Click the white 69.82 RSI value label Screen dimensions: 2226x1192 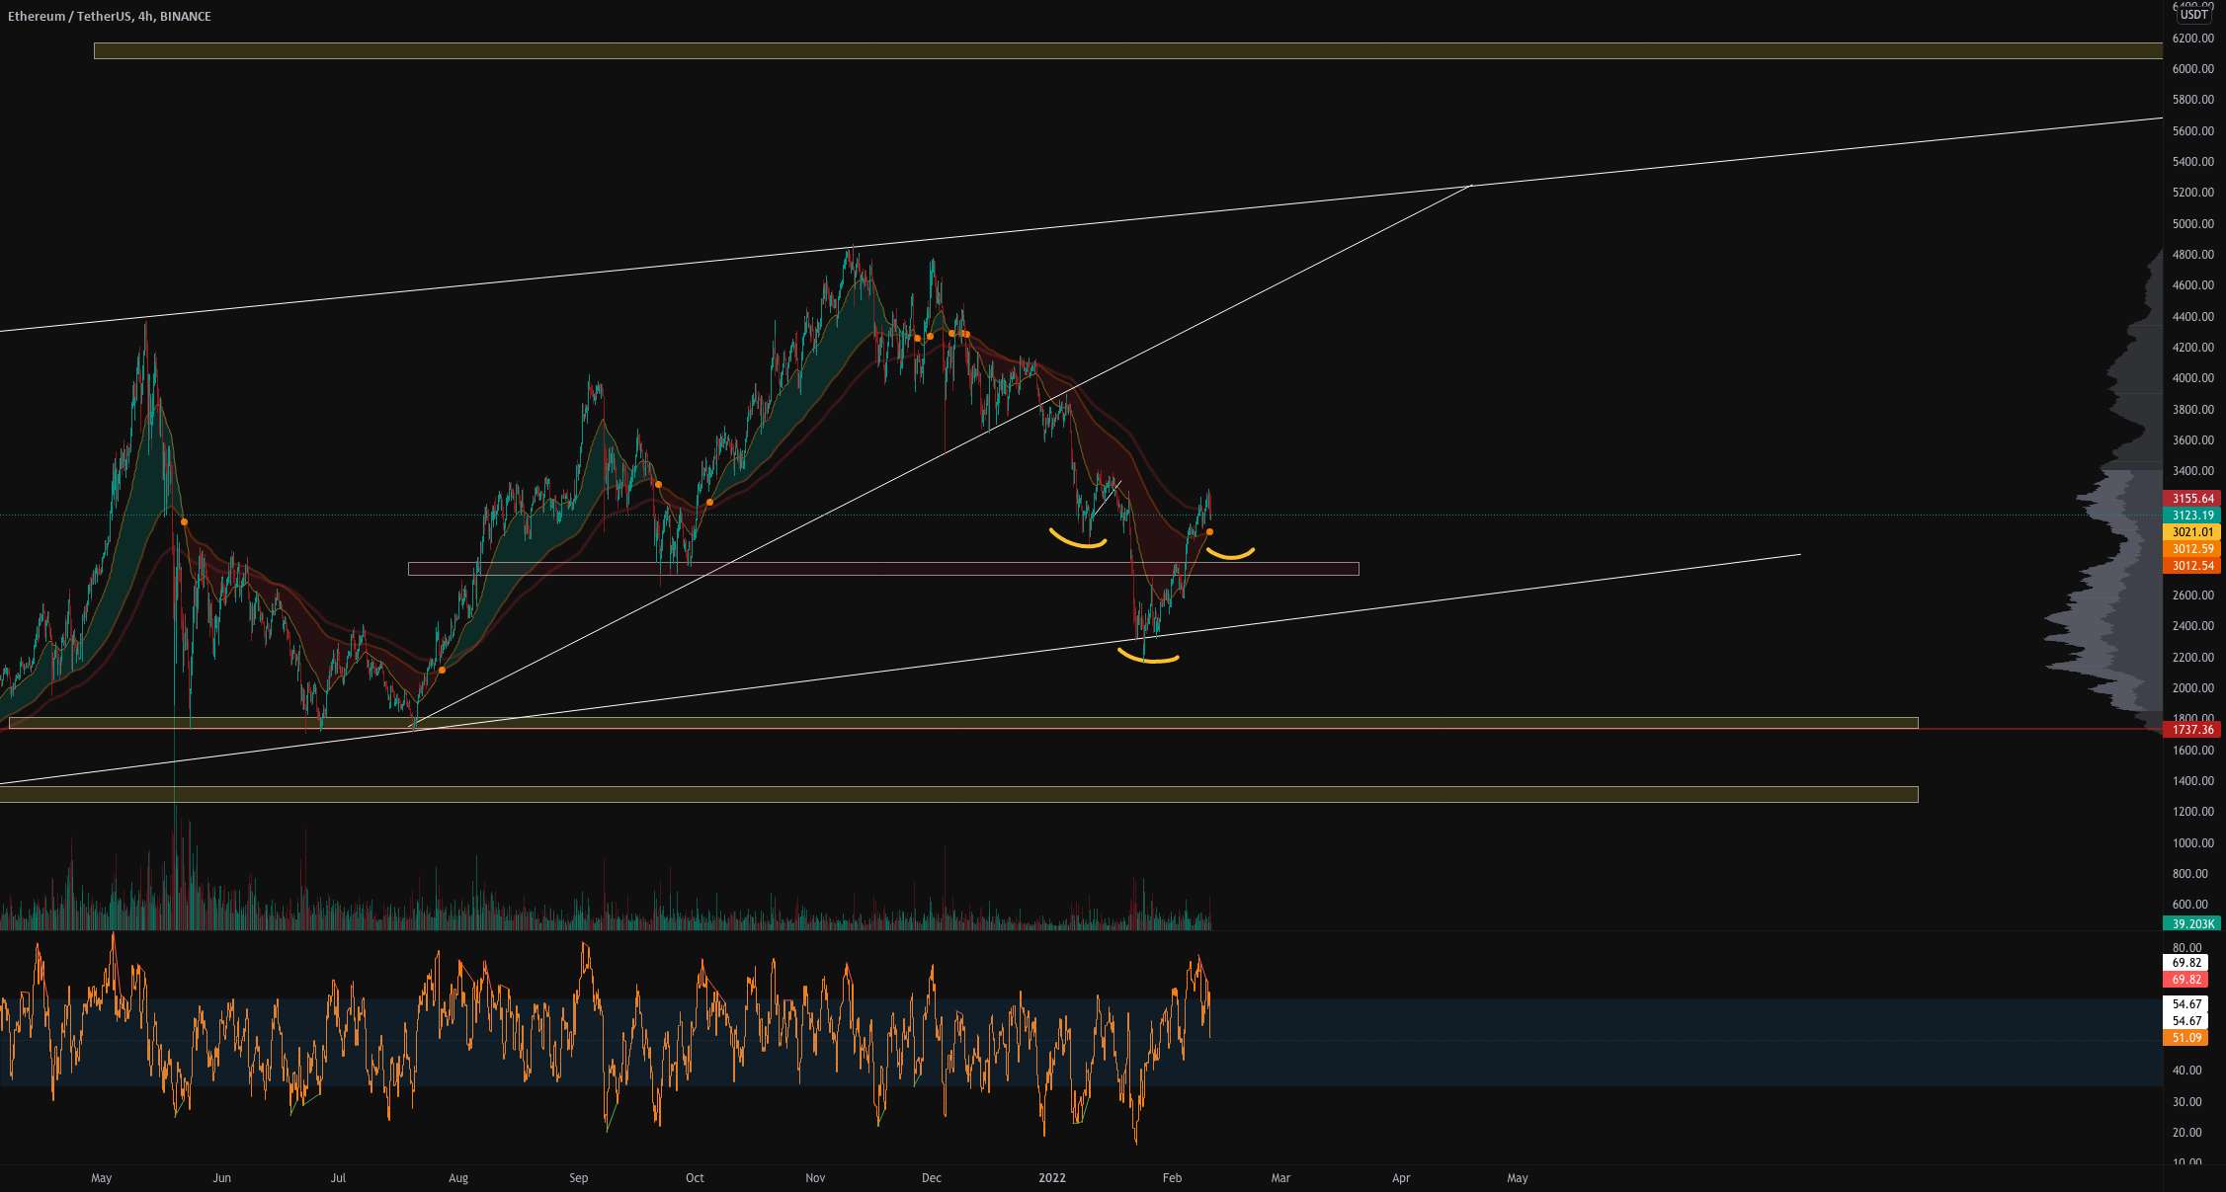tap(2185, 963)
